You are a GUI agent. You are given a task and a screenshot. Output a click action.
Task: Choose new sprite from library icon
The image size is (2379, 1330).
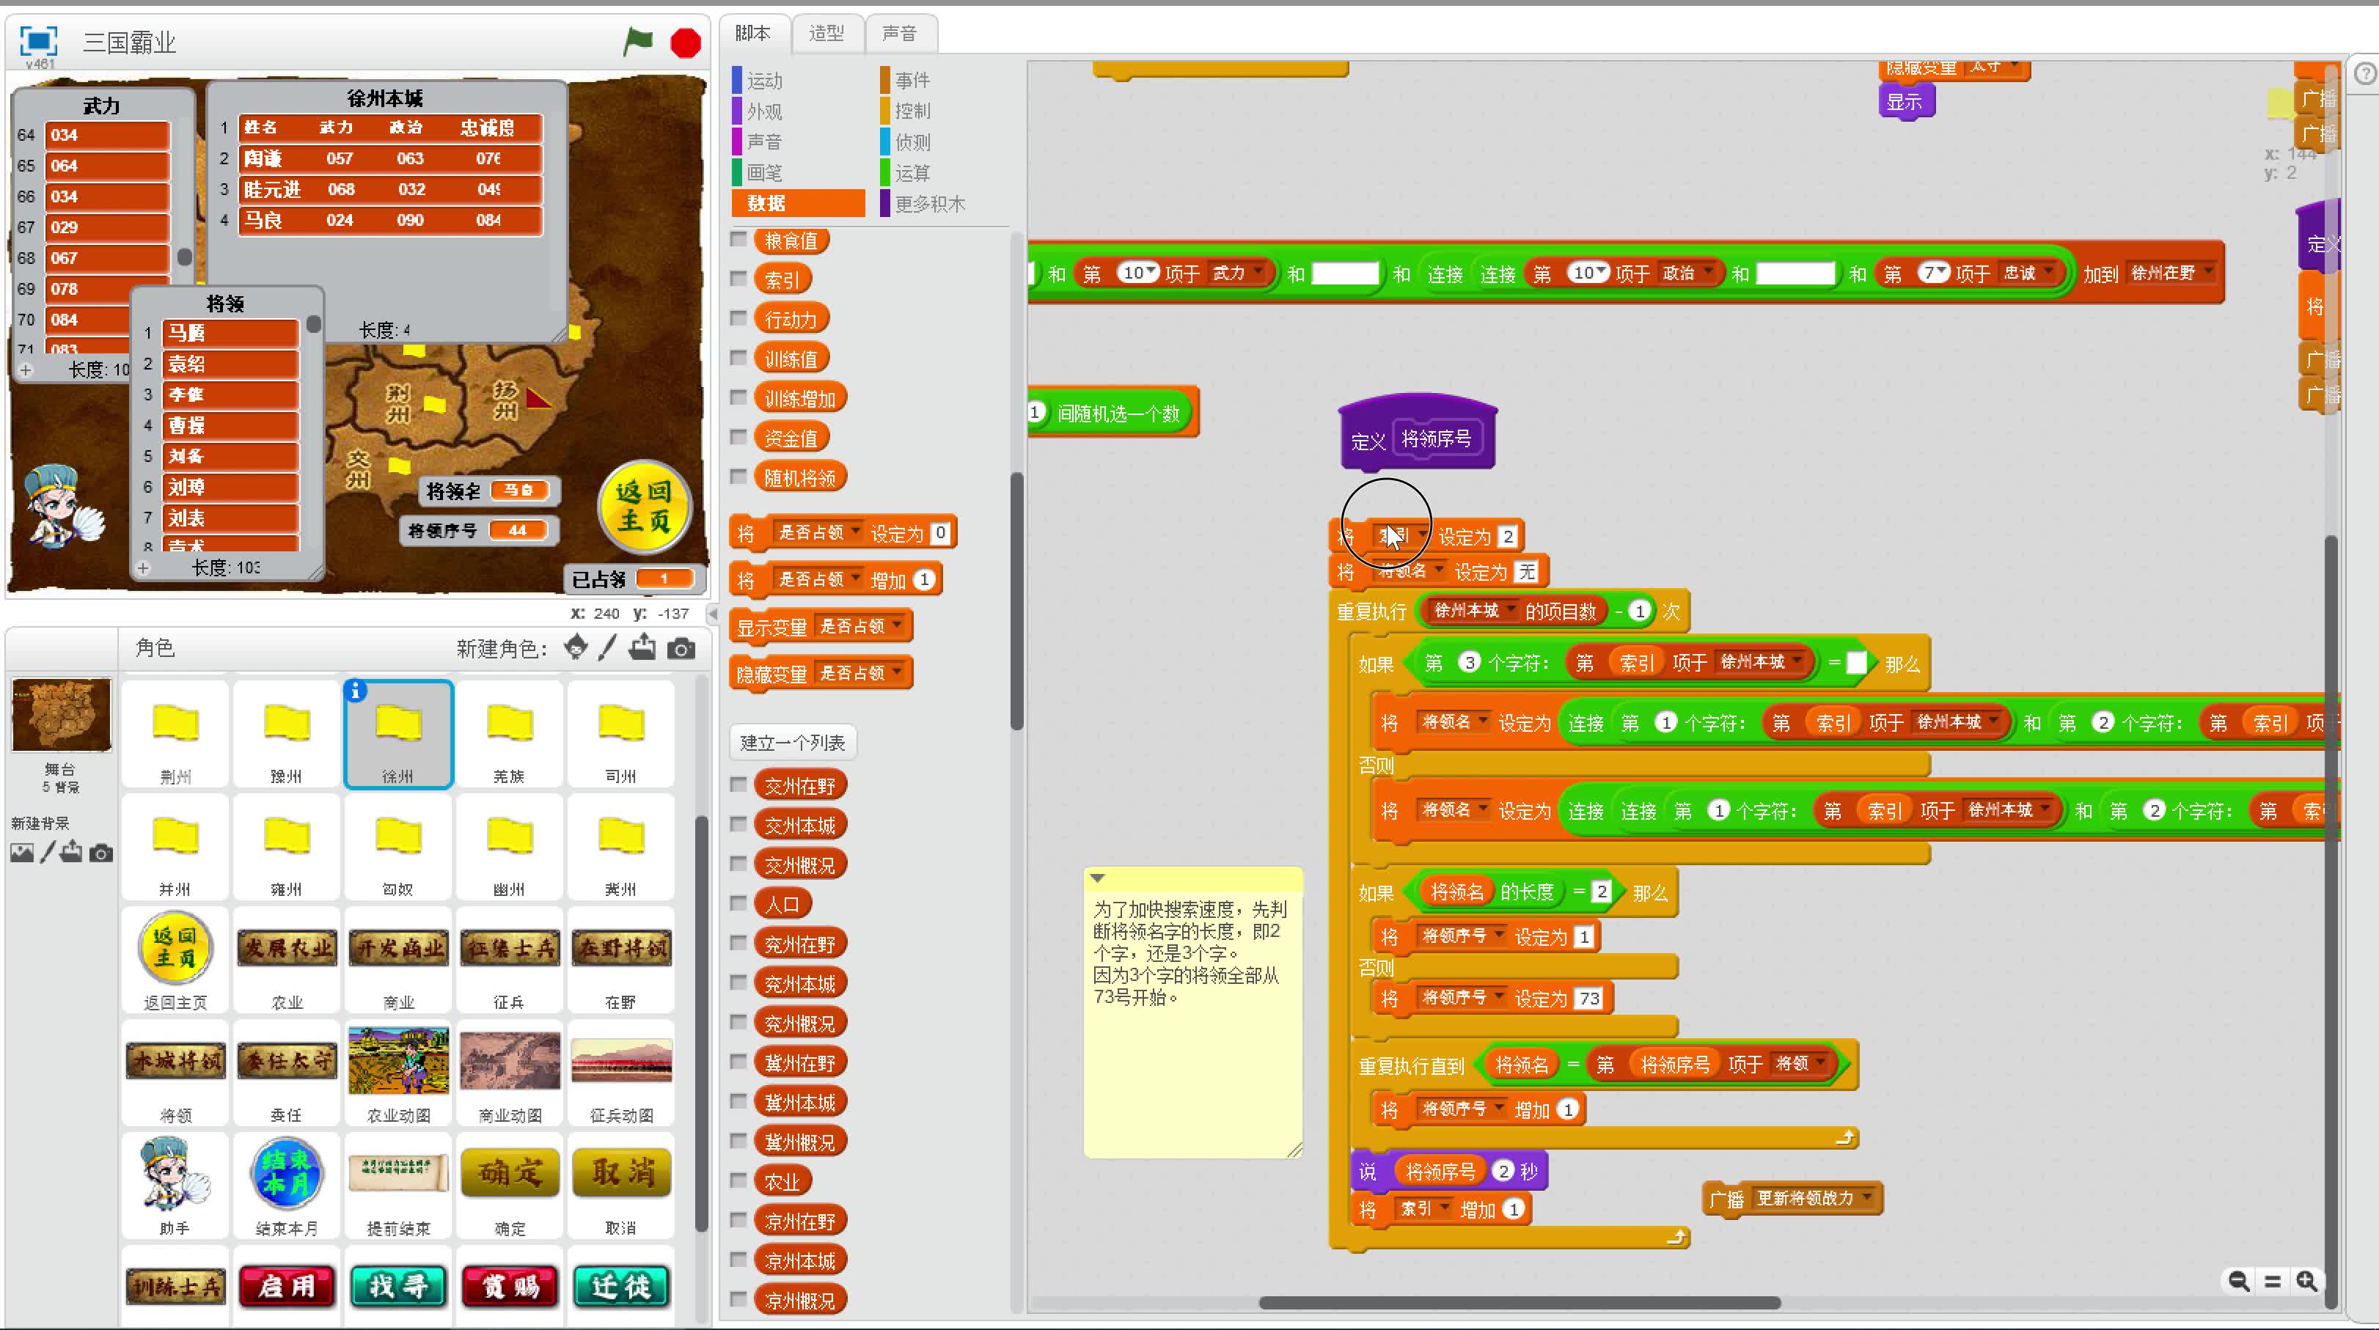(576, 647)
